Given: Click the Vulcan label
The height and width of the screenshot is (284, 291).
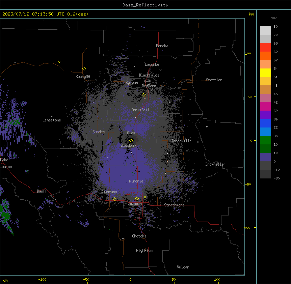Looking at the screenshot, I should pos(183,267).
